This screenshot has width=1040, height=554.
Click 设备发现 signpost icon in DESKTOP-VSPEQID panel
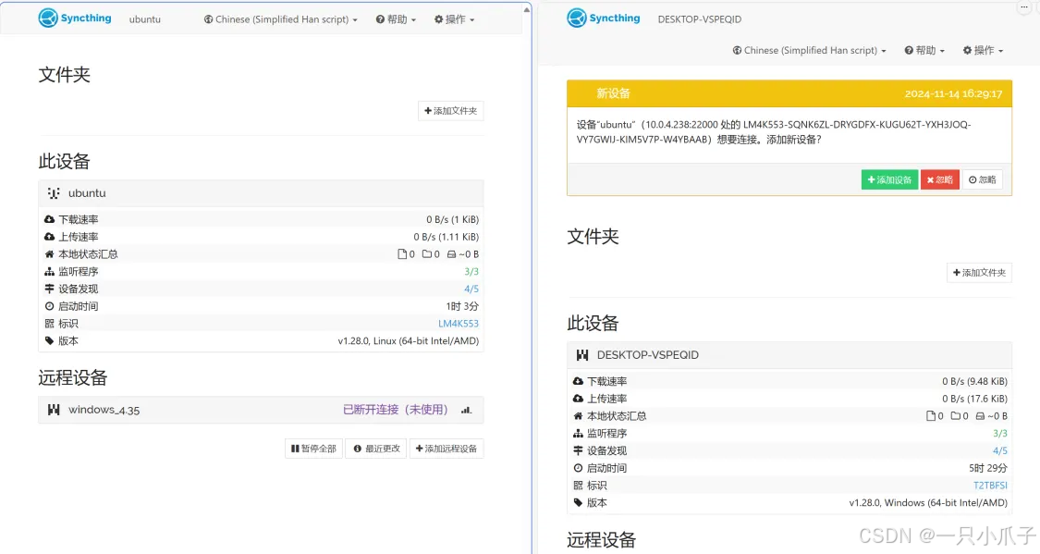tap(578, 450)
